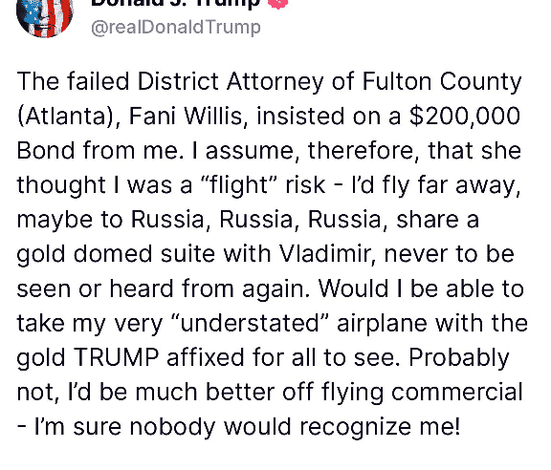This screenshot has height=470, width=551.
Task: Click the quoted word "understated"
Action: tap(251, 323)
